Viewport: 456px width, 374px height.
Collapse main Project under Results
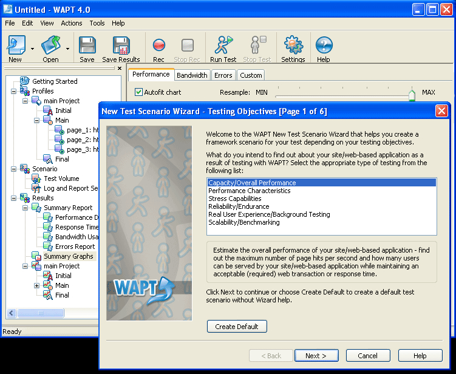(x=25, y=266)
